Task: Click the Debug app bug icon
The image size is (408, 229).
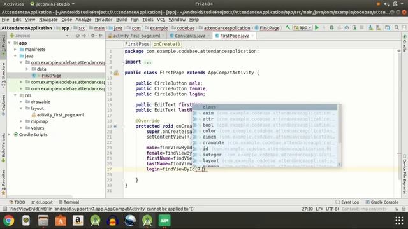Action: 331,27
